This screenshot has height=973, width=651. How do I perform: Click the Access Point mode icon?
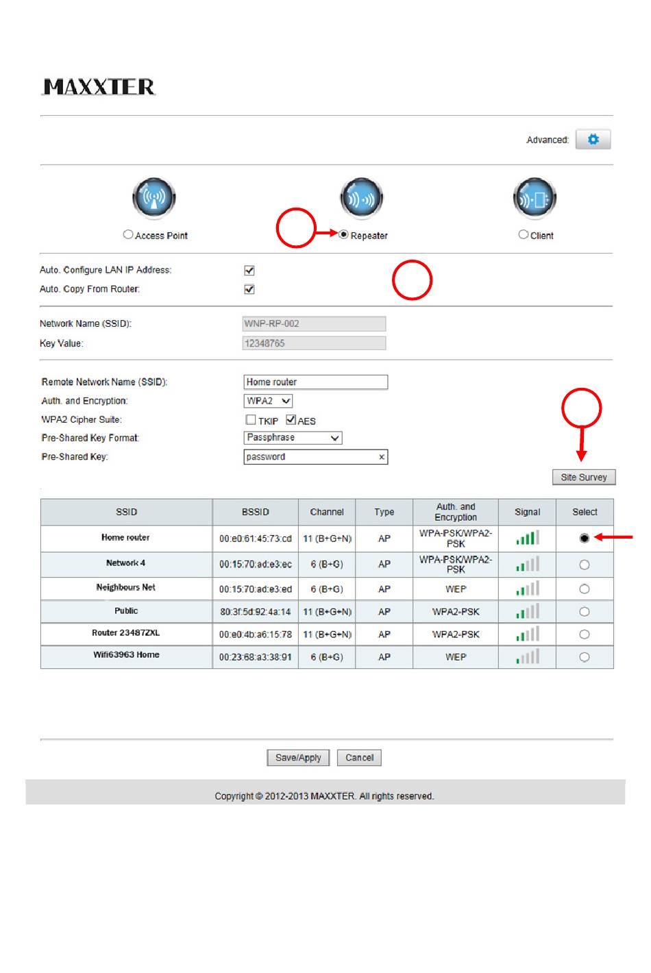click(x=154, y=199)
